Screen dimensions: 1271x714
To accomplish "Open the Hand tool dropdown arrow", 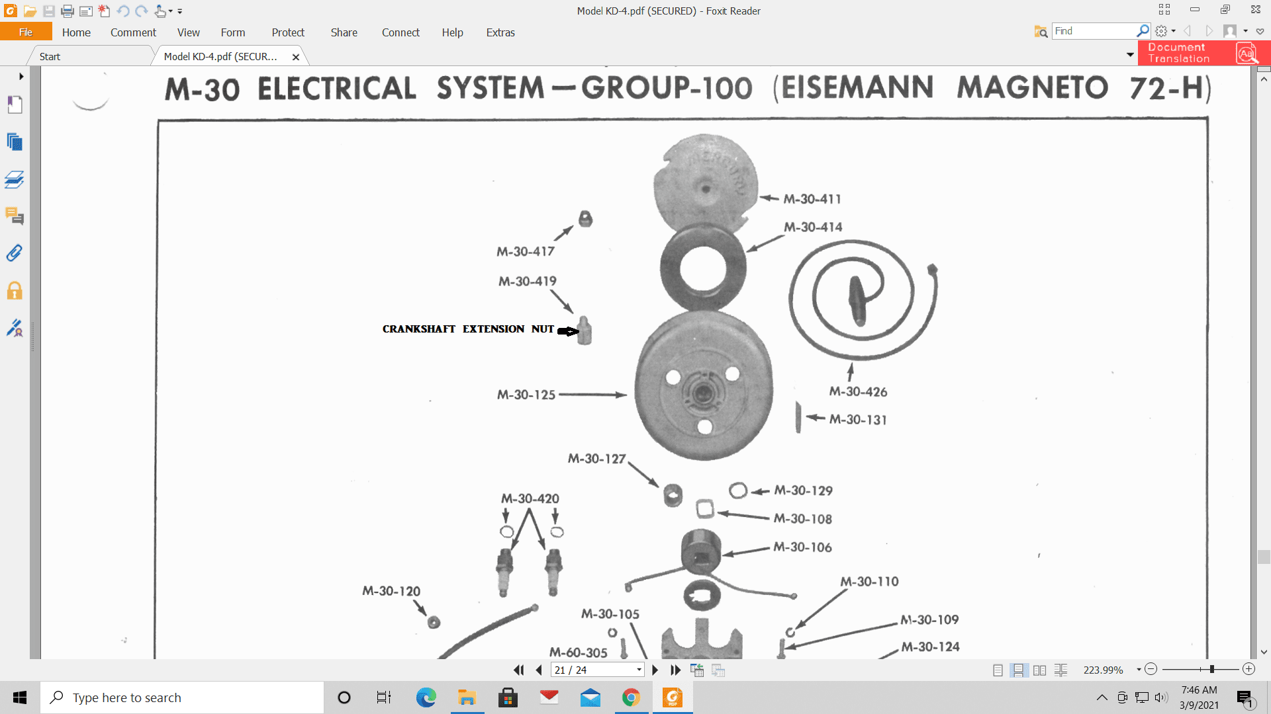I will [x=171, y=11].
